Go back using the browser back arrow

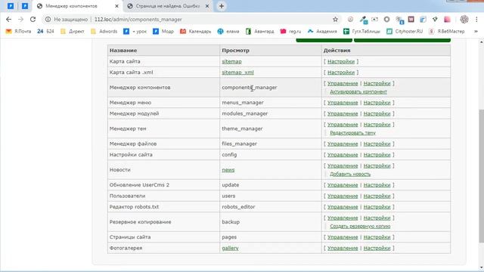point(8,20)
